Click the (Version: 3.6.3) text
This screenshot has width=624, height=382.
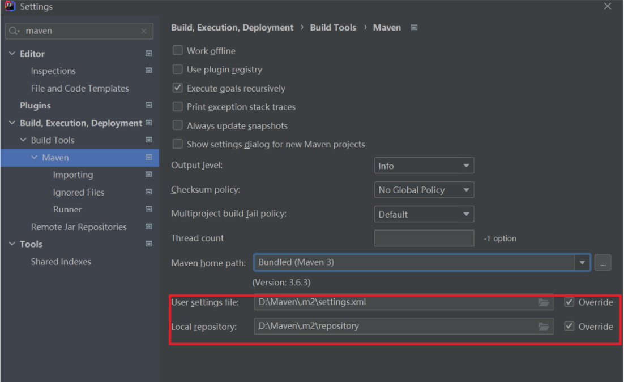[x=281, y=283]
